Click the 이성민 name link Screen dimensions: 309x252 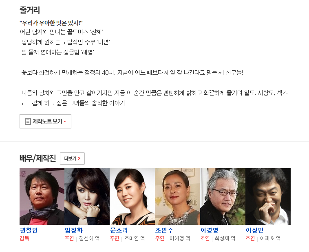(255, 230)
